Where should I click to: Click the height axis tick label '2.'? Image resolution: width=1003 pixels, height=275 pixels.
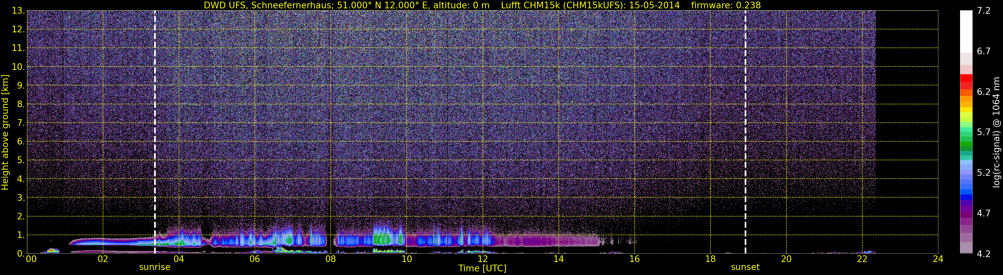click(x=21, y=216)
